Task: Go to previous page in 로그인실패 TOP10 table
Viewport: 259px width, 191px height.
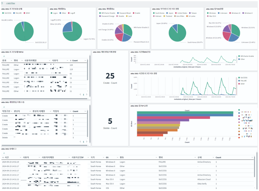Action: [x=80, y=94]
